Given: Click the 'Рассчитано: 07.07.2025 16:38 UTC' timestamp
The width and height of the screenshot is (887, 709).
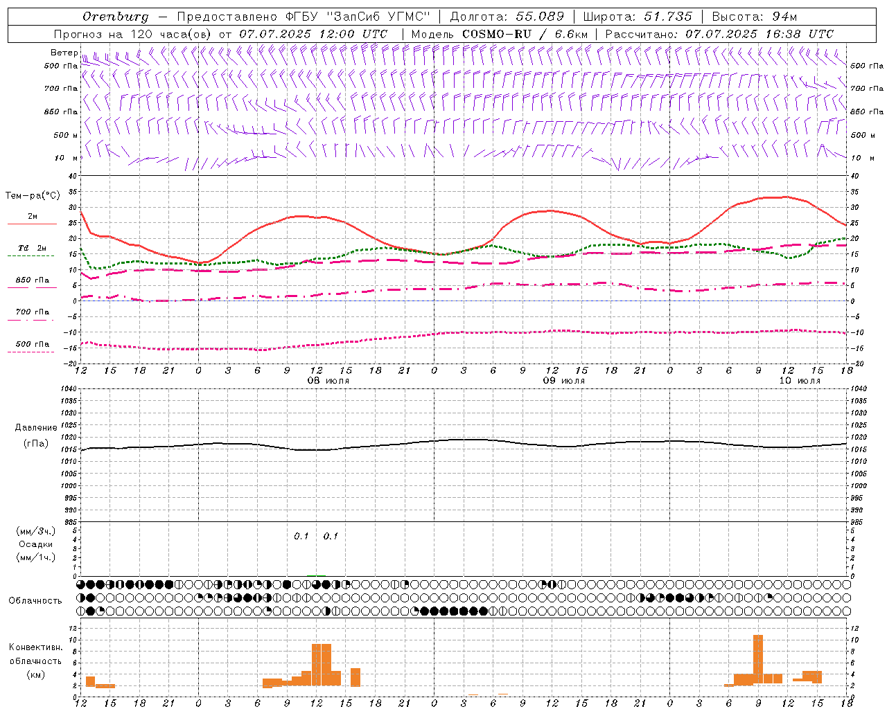Looking at the screenshot, I should tap(719, 34).
